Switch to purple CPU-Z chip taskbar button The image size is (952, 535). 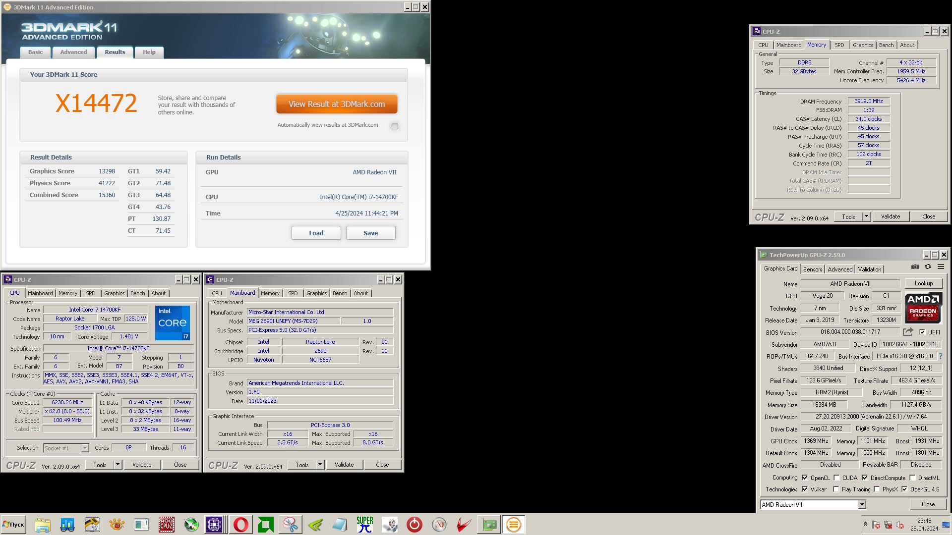[215, 525]
